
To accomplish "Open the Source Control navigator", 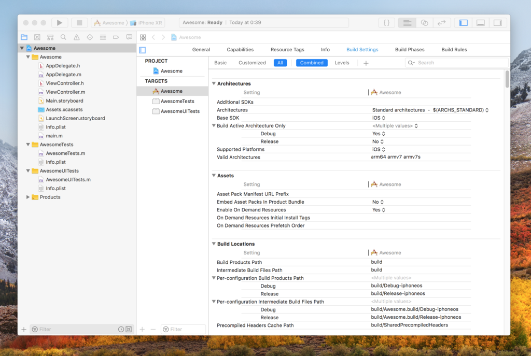I will 37,37.
